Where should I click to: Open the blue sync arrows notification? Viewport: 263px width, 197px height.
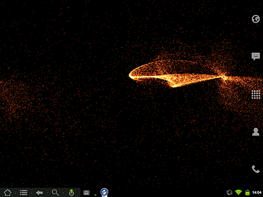(104, 192)
